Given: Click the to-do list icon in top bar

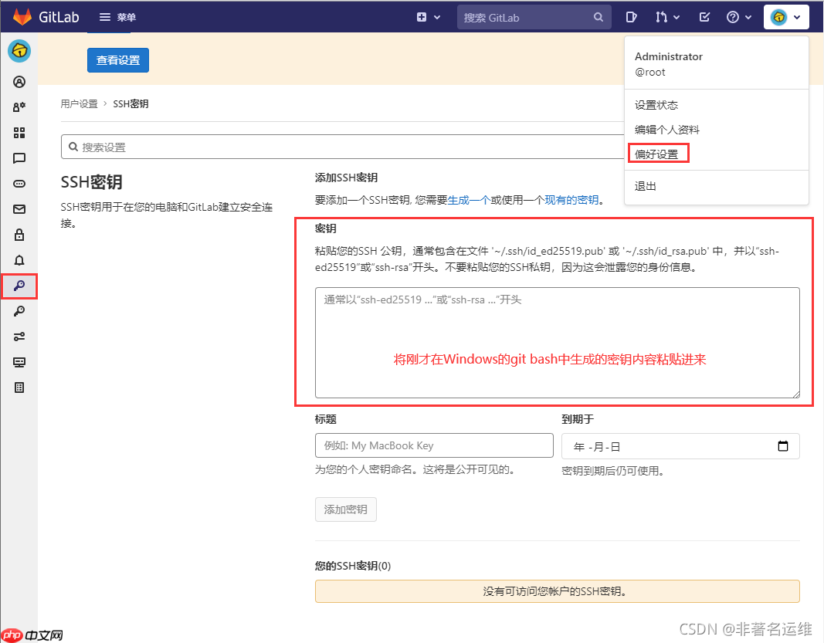Looking at the screenshot, I should 704,16.
